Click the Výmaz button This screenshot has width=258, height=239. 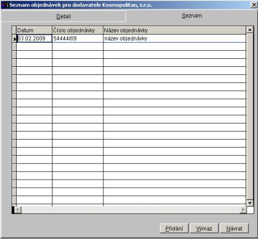tap(204, 228)
